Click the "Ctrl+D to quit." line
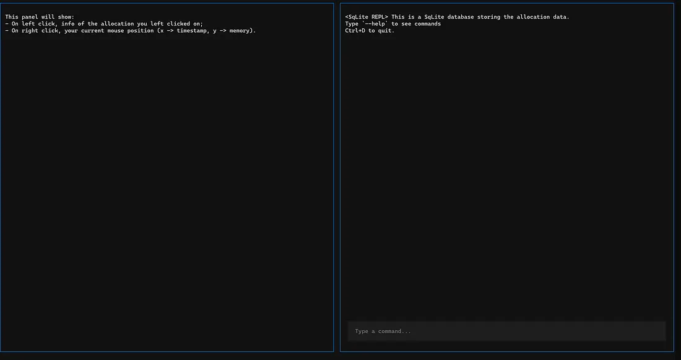 pos(370,30)
